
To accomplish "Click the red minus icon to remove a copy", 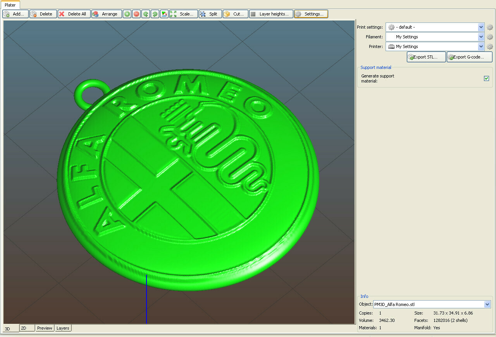I will 136,14.
